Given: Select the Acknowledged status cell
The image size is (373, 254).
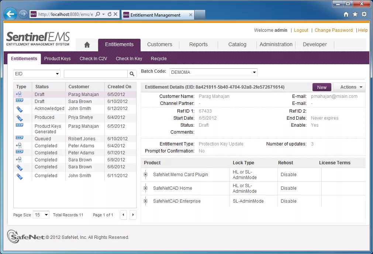Looking at the screenshot, I should tap(49, 109).
